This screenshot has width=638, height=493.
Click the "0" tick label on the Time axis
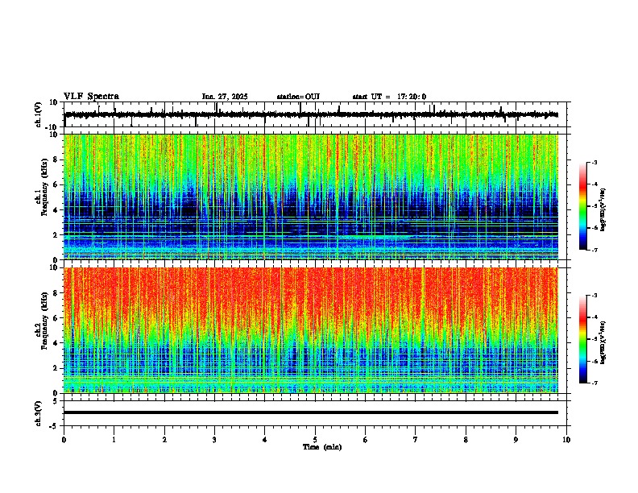point(64,440)
